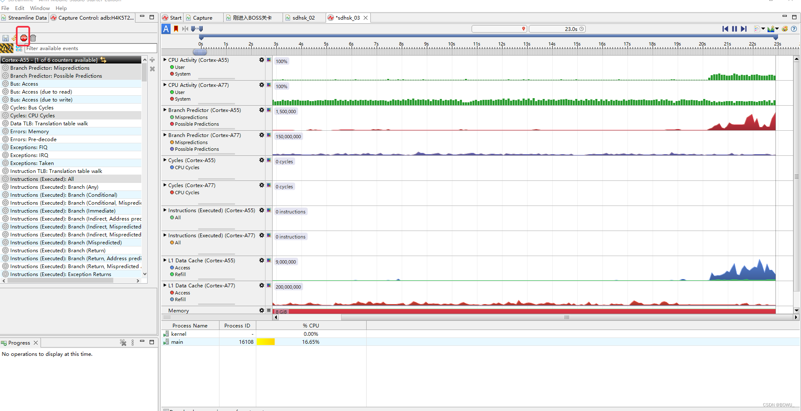Toggle chart visibility square beside Branch Predictor (Cortex-A55)
801x411 pixels.
click(x=269, y=110)
